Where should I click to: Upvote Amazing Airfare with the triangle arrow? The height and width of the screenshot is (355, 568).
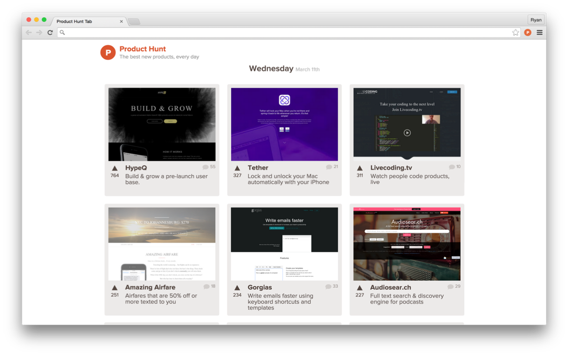115,288
